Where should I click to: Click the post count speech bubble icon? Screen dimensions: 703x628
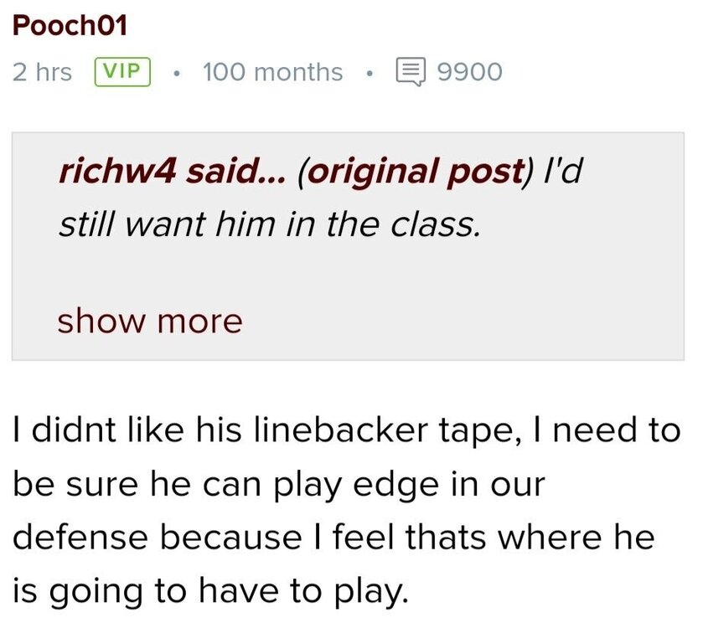click(411, 72)
